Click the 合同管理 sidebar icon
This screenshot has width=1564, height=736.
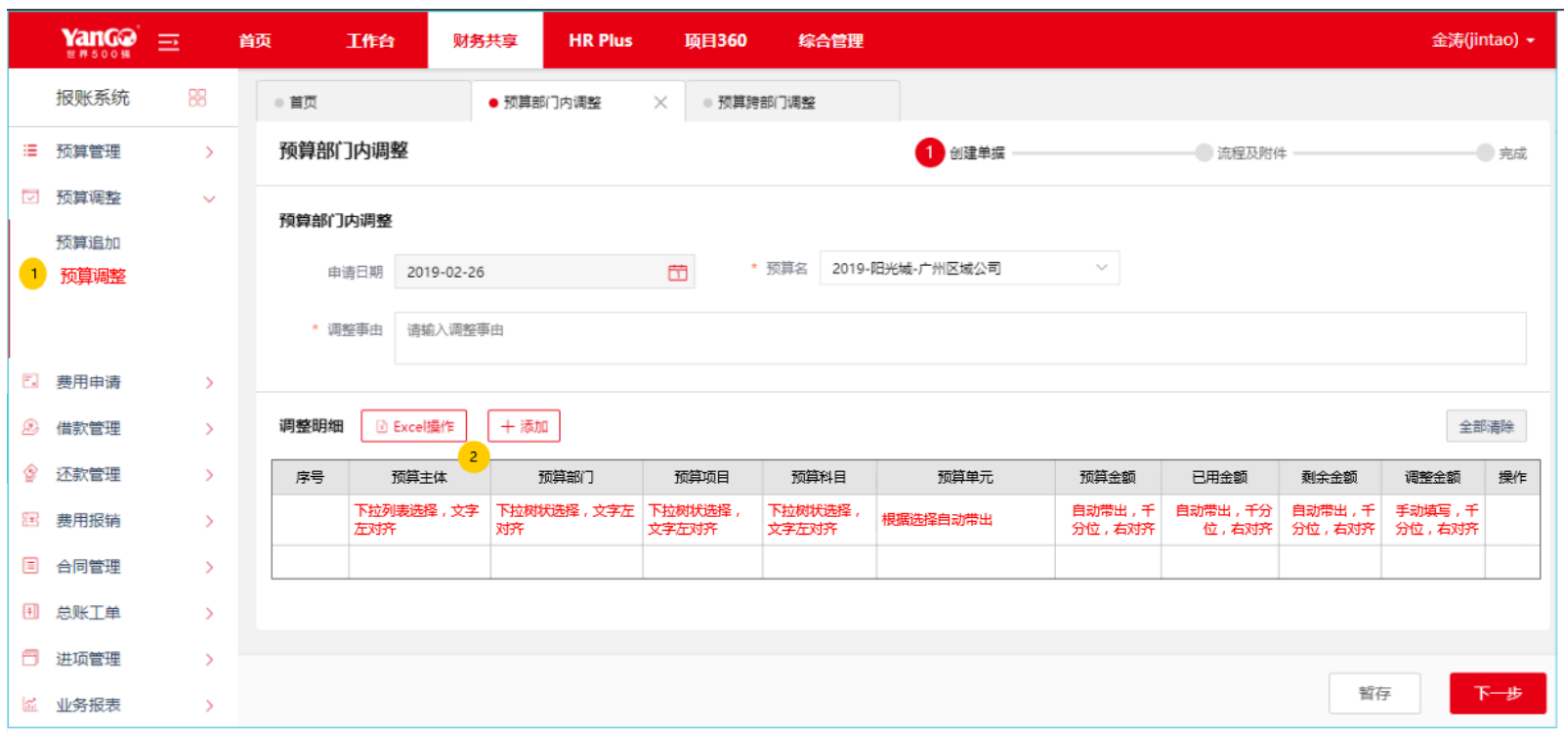[30, 565]
